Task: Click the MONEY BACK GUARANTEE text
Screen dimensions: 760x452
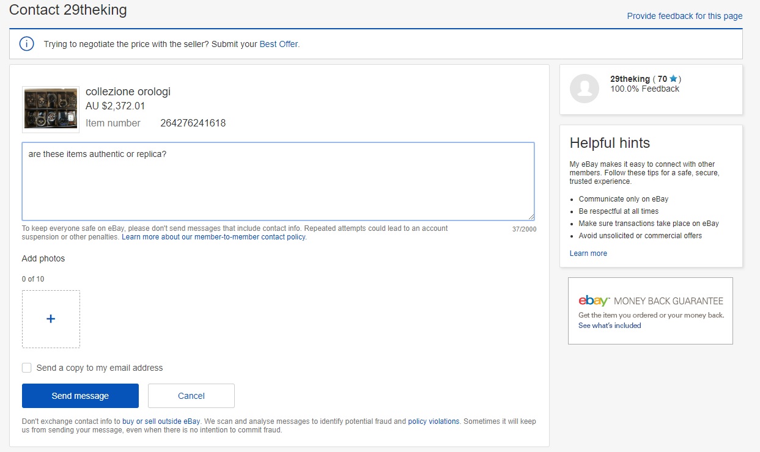Action: (x=668, y=301)
